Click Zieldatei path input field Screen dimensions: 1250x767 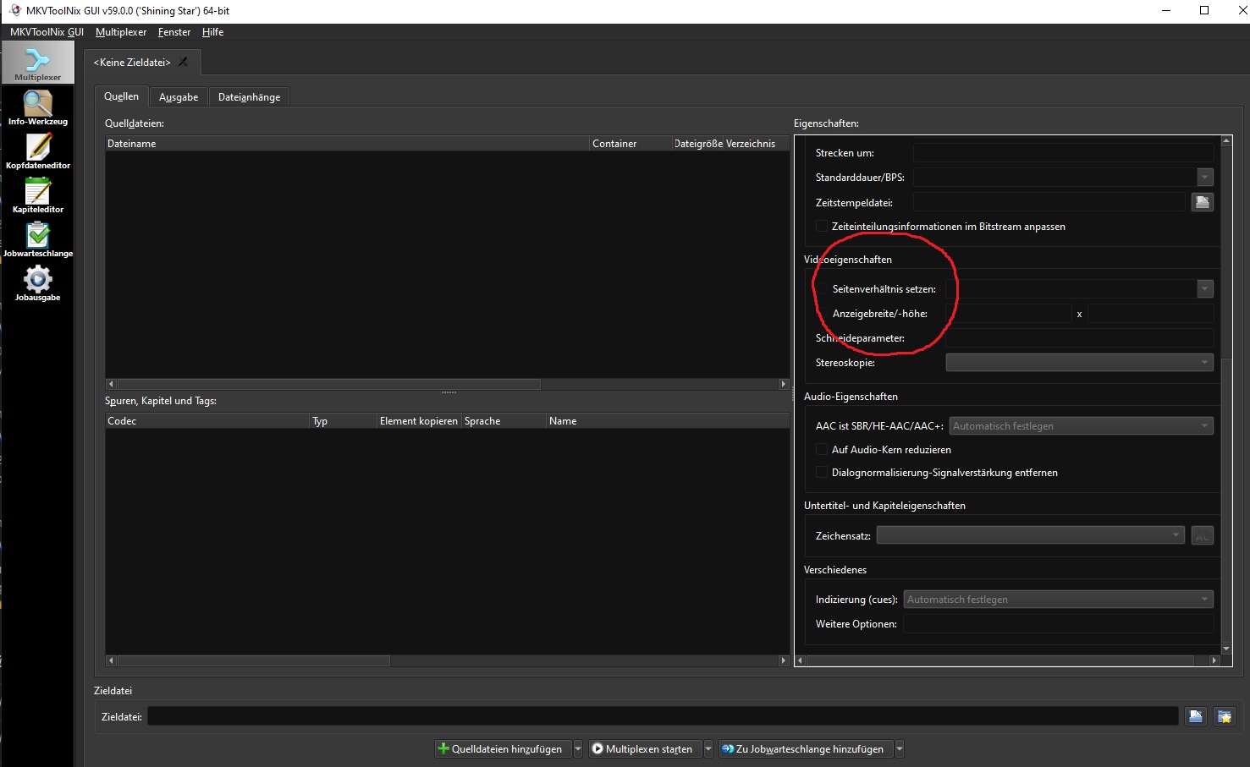[663, 716]
